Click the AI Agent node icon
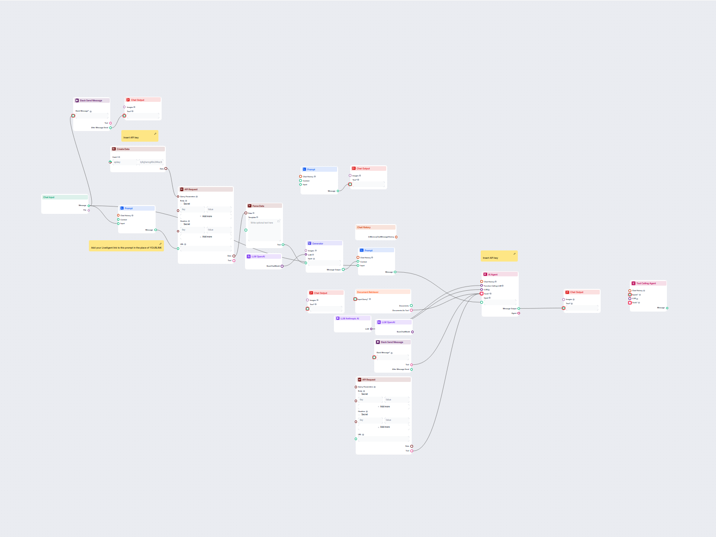The width and height of the screenshot is (716, 537). pos(485,275)
